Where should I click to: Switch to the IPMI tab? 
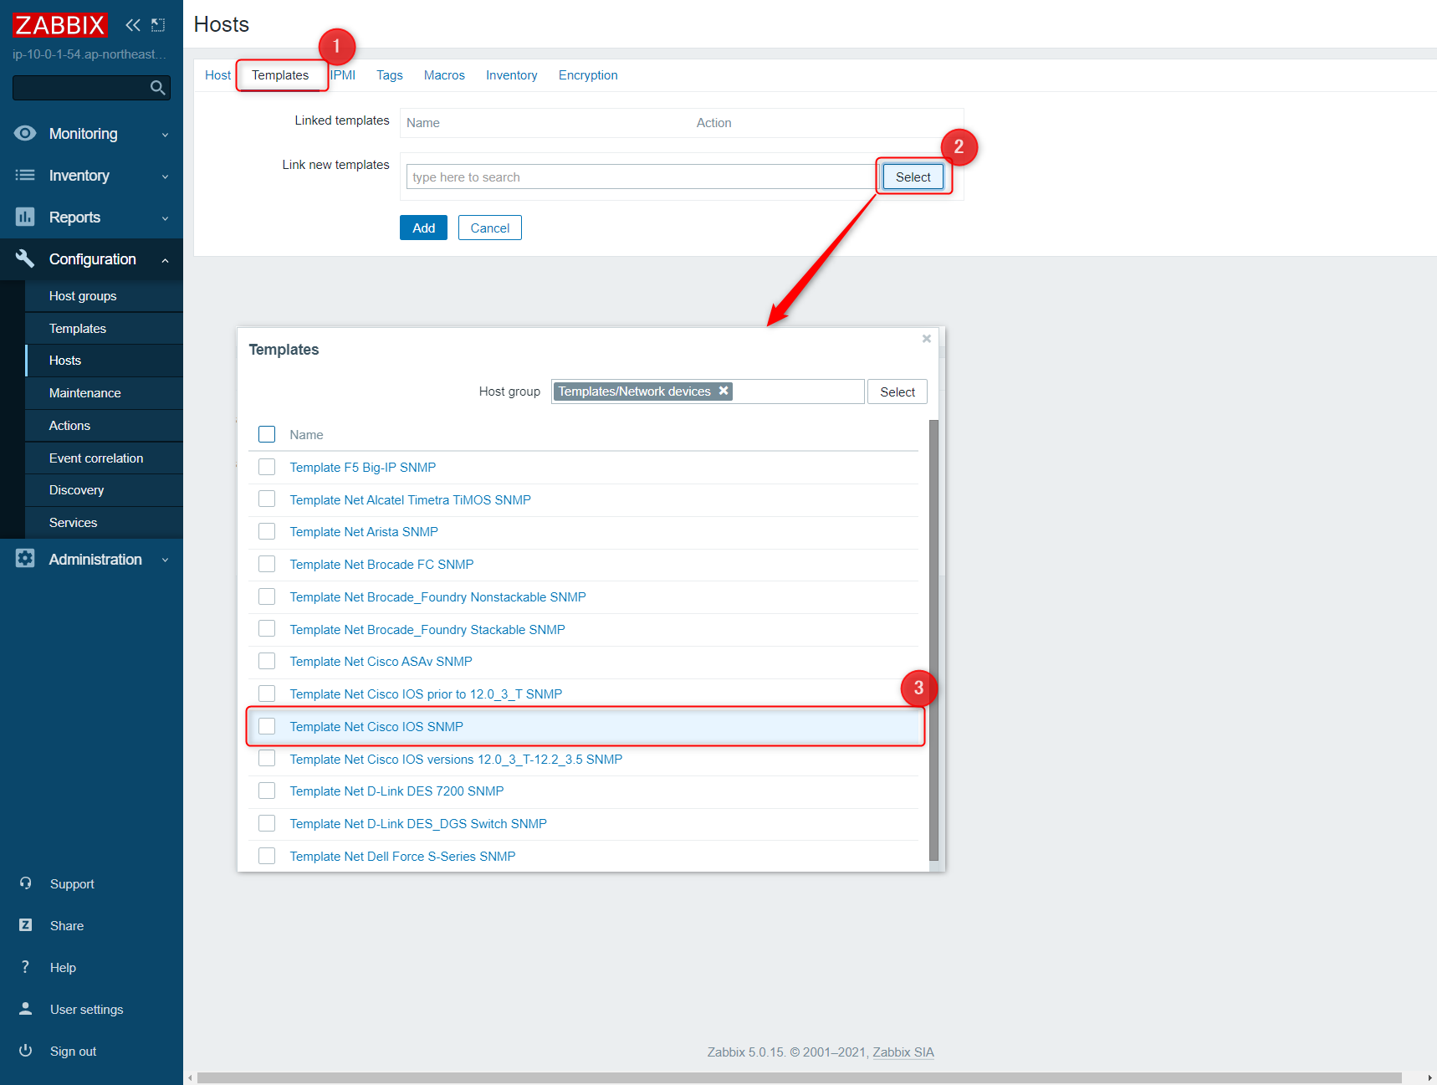(x=343, y=75)
